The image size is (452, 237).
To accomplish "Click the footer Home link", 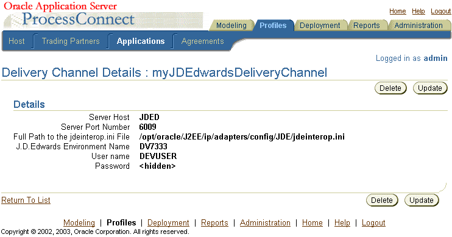I will point(312,223).
